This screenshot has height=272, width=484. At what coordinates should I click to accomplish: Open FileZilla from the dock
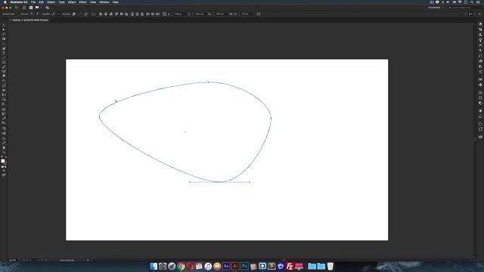(290, 266)
